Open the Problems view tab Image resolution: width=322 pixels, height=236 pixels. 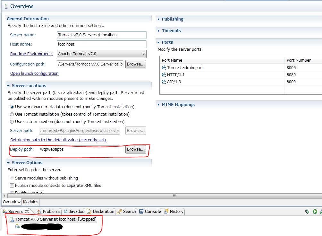[49, 212]
